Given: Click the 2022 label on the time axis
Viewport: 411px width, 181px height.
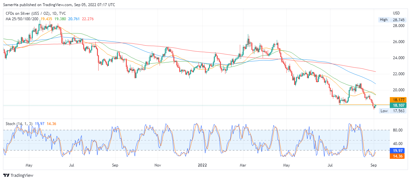Looking at the screenshot, I should [202, 165].
